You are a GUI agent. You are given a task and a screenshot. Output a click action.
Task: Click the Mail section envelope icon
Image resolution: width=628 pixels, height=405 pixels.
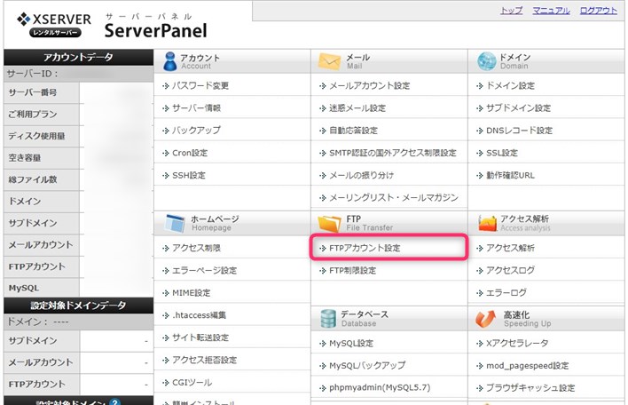click(329, 61)
